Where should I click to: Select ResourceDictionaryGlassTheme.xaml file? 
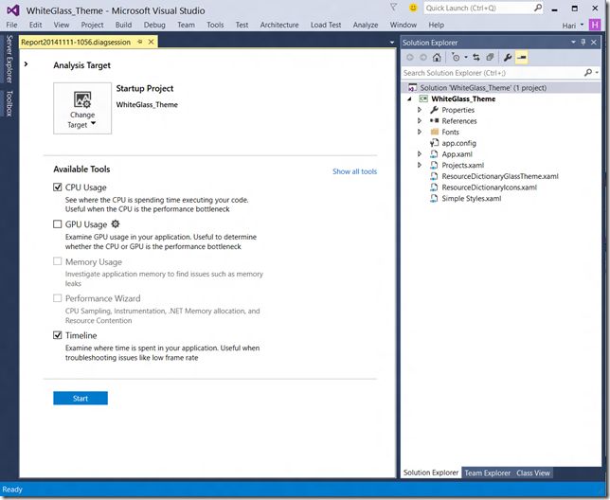pyautogui.click(x=500, y=176)
